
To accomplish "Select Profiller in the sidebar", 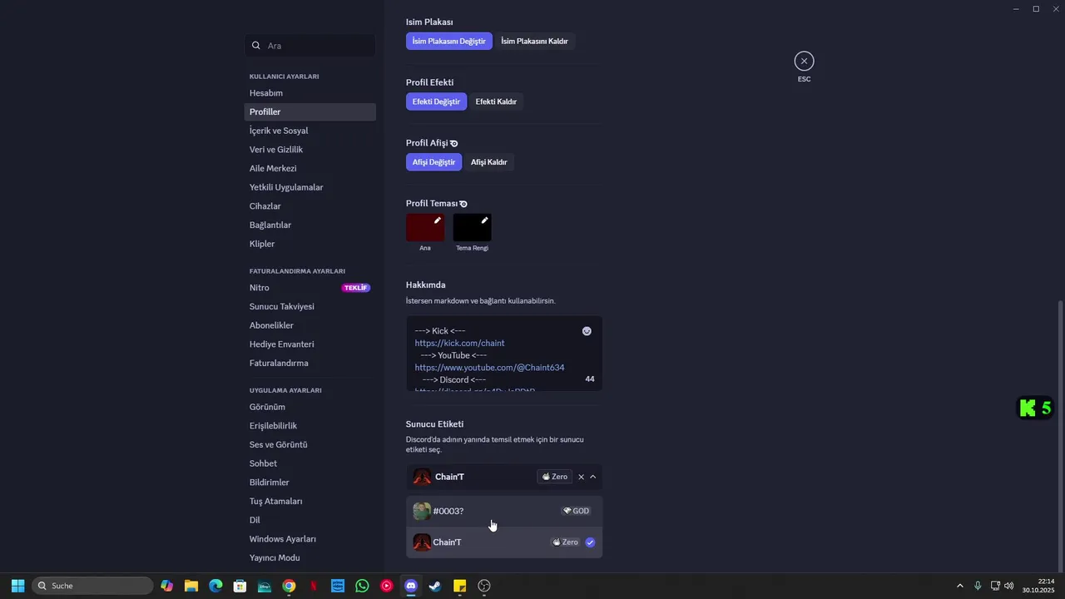I will [310, 112].
